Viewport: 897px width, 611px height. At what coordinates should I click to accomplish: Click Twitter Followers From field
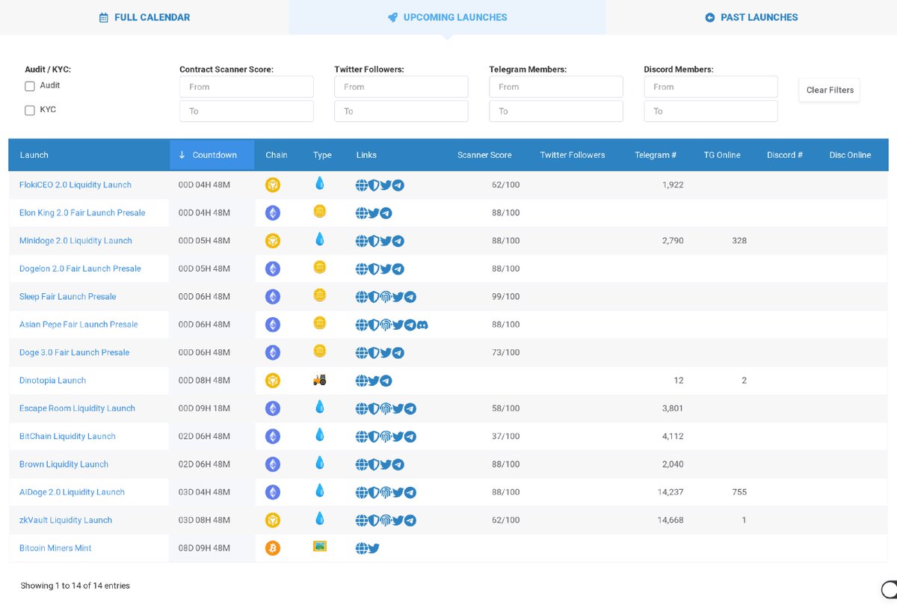pos(401,87)
